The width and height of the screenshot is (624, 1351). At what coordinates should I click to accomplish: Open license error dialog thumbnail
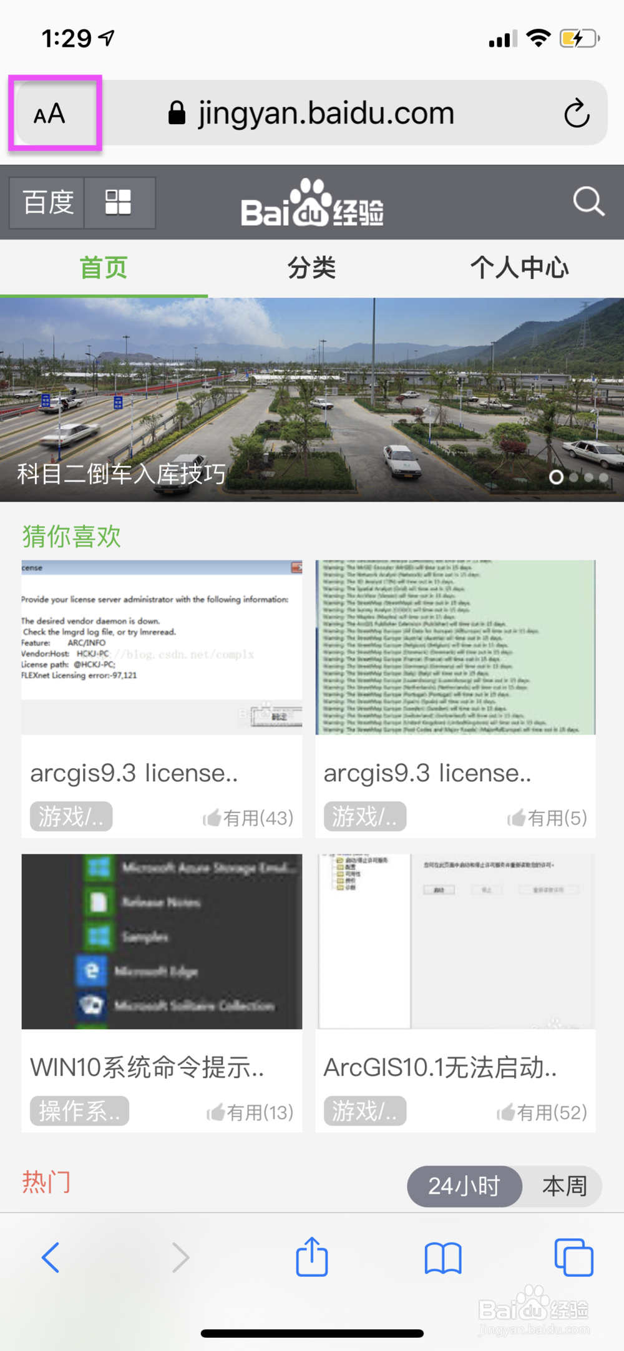162,647
